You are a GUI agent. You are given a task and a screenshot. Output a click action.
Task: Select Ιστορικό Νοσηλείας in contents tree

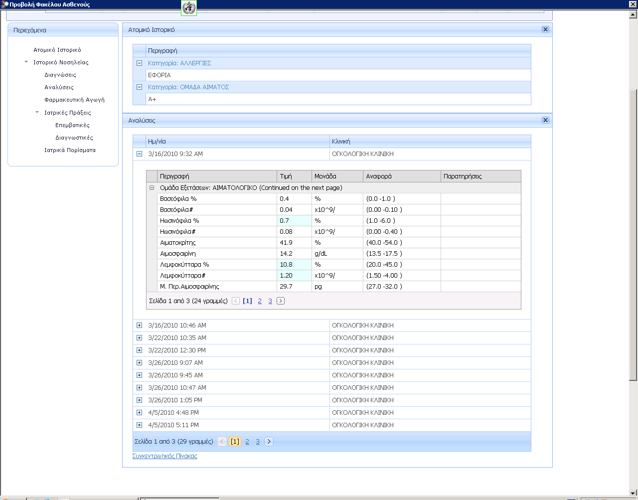[x=61, y=62]
